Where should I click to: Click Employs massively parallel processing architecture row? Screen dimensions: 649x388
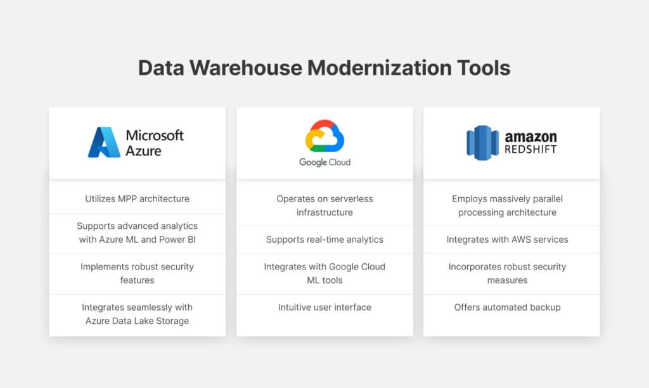click(511, 205)
